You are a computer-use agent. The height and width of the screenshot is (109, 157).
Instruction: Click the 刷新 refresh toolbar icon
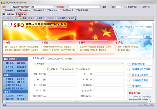click(21, 18)
